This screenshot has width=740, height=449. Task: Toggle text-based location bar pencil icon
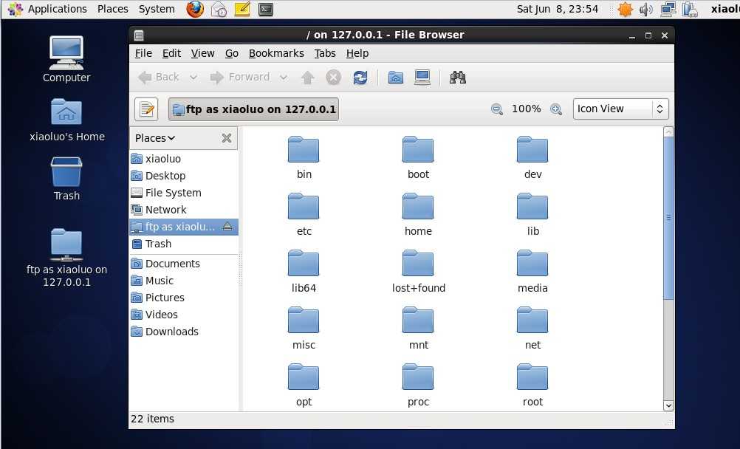[146, 109]
